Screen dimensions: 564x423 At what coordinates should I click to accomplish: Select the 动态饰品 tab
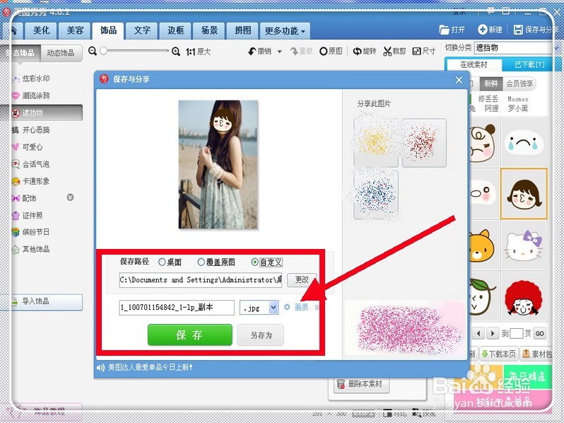pyautogui.click(x=61, y=53)
